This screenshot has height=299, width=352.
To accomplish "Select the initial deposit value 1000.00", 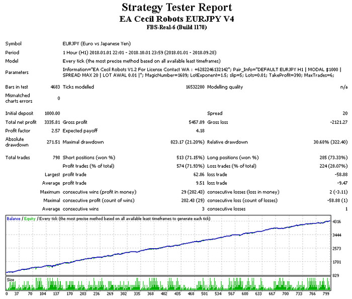I will point(52,113).
